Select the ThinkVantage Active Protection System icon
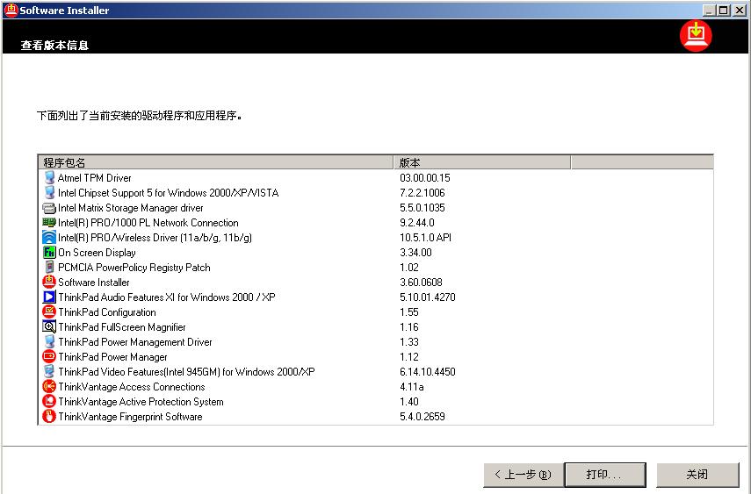The width and height of the screenshot is (751, 494). pyautogui.click(x=49, y=401)
